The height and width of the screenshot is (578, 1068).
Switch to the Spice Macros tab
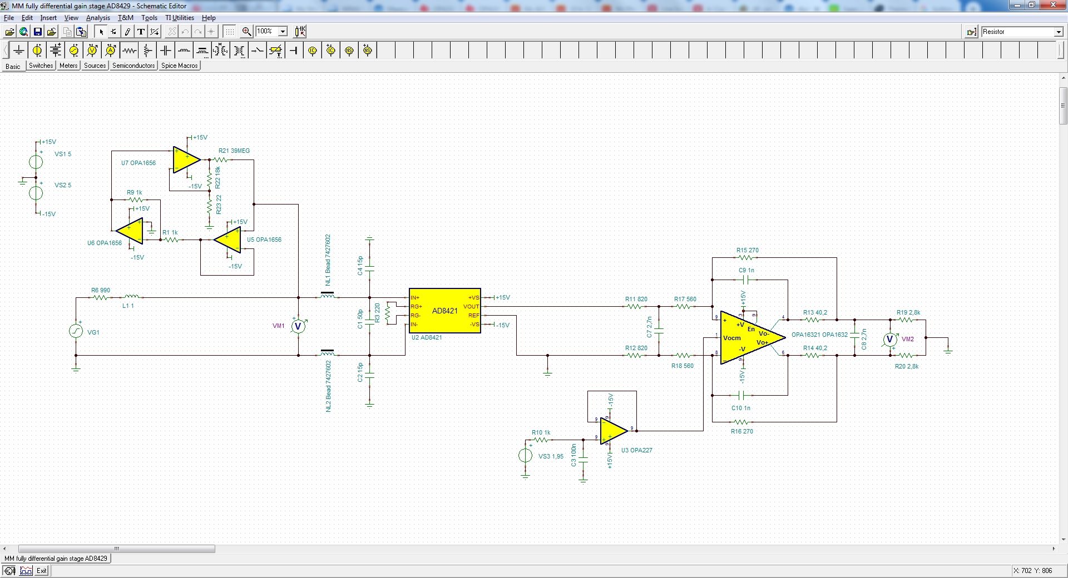pyautogui.click(x=180, y=66)
